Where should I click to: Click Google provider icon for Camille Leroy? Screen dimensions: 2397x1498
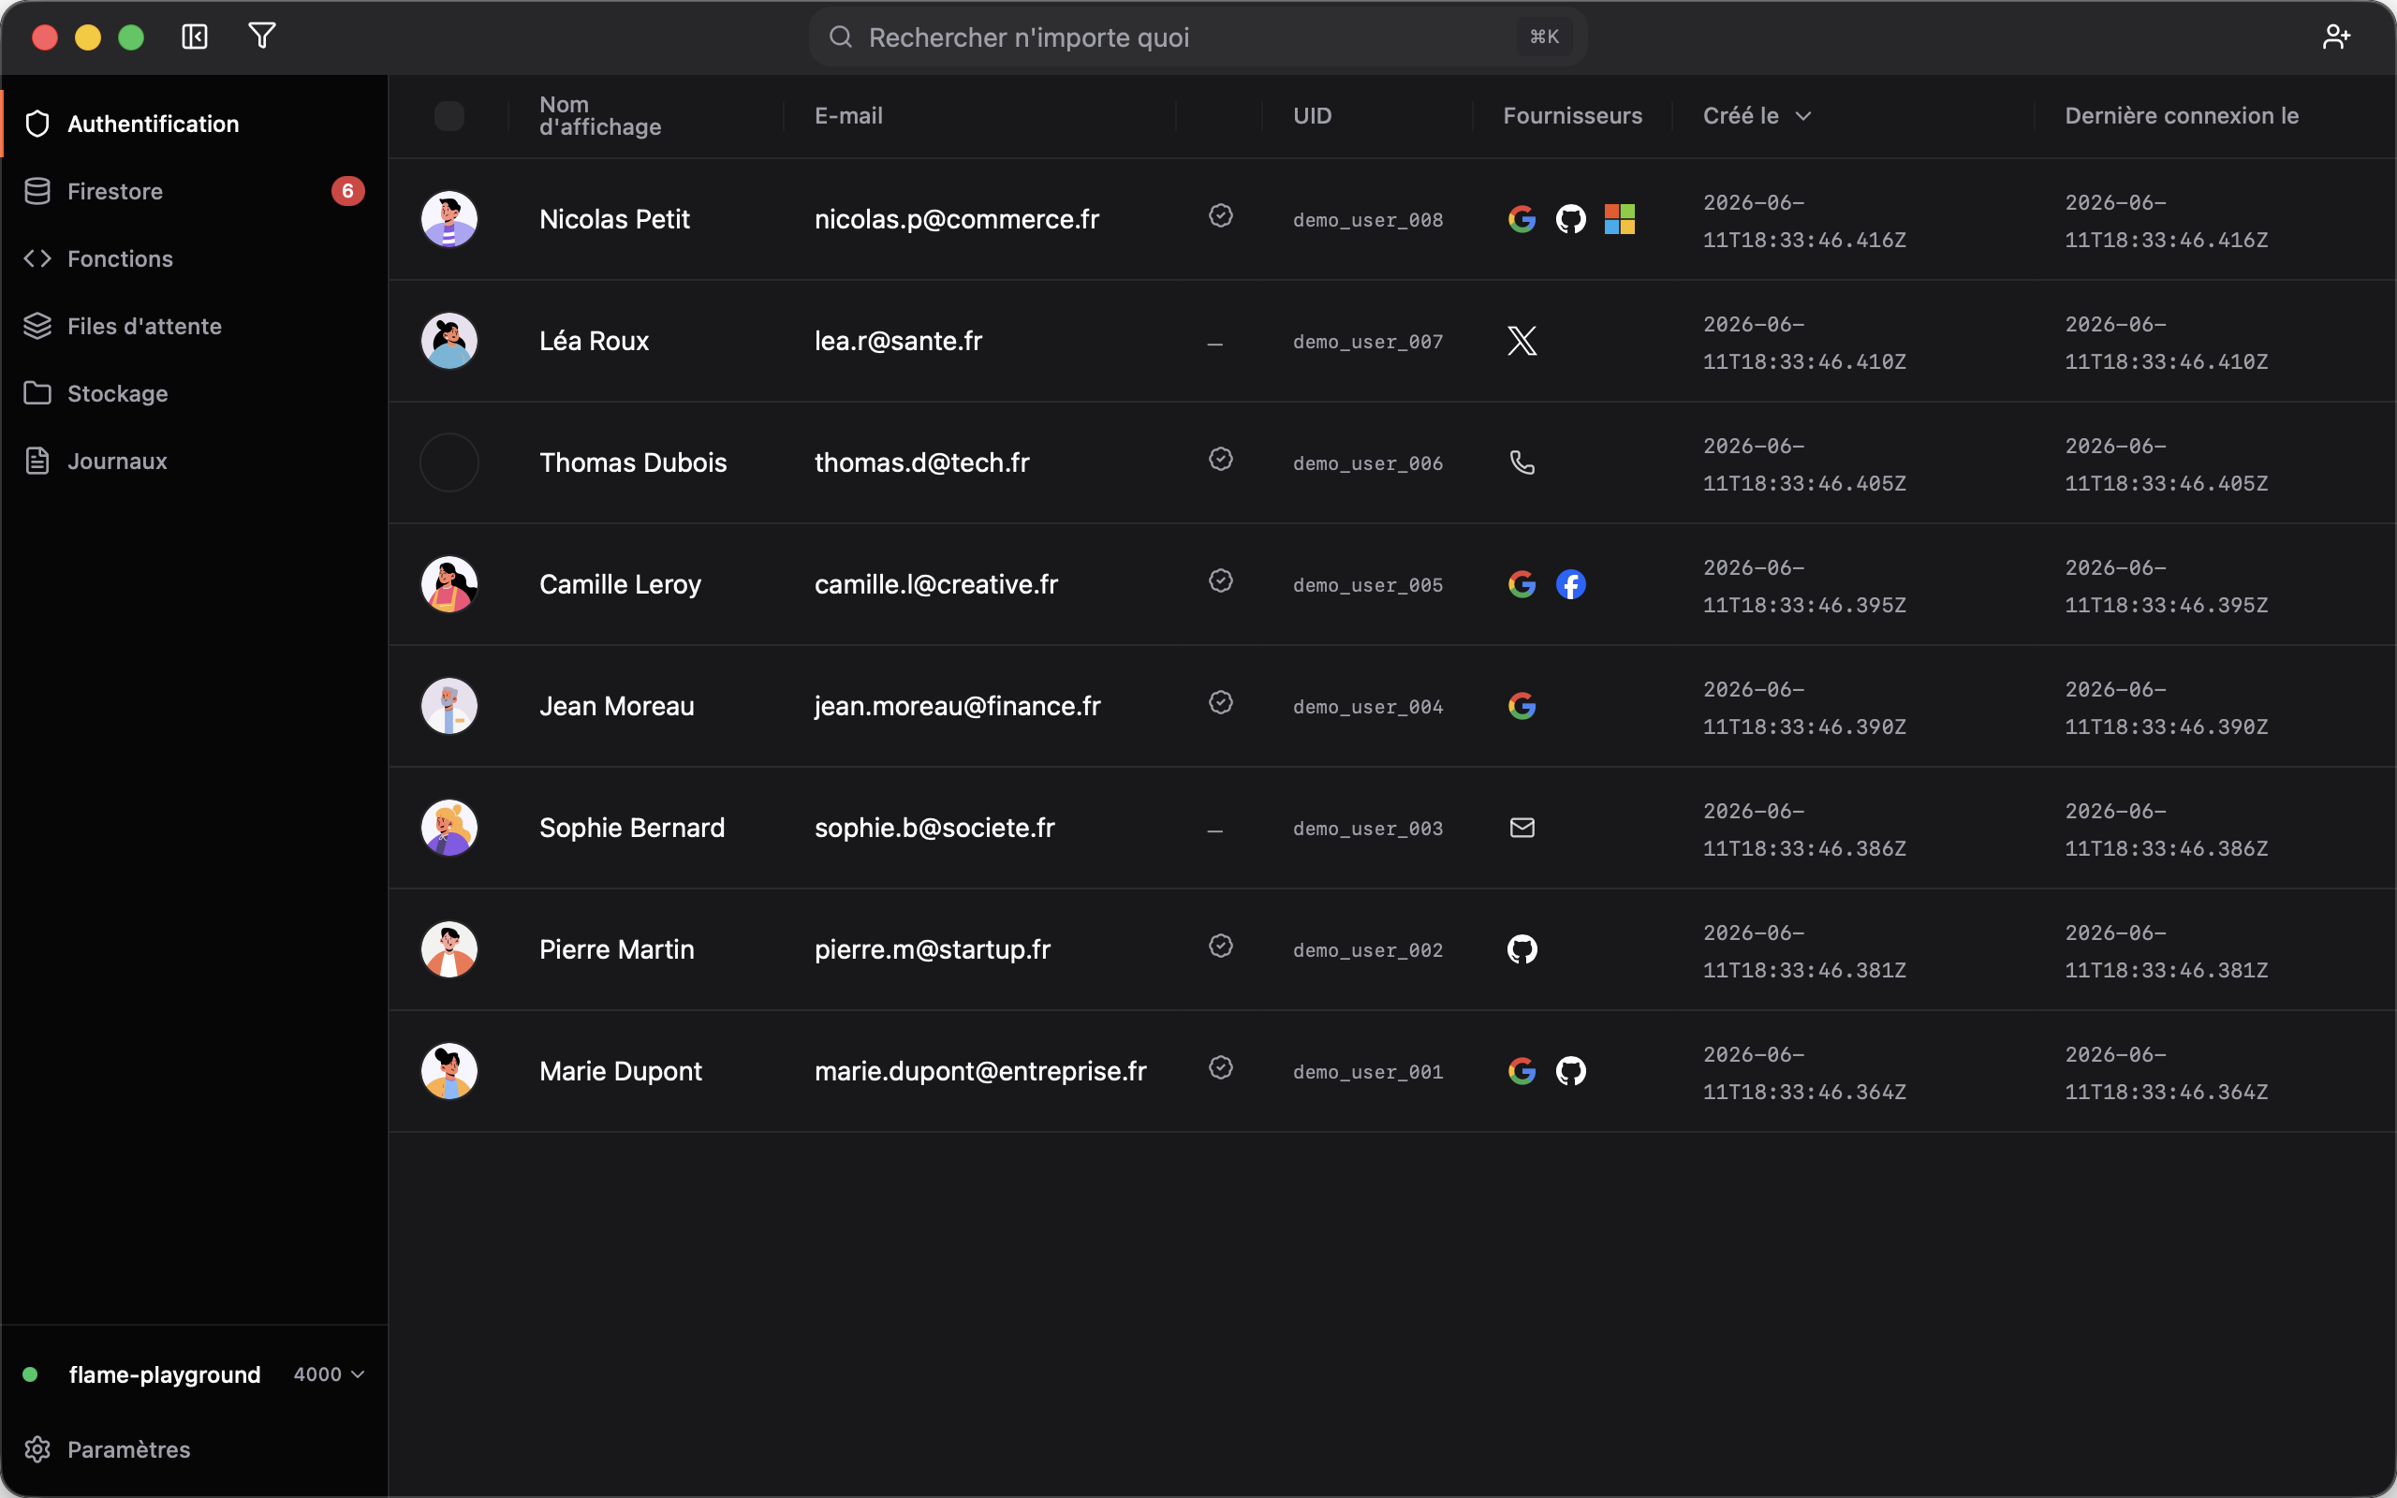click(1522, 584)
